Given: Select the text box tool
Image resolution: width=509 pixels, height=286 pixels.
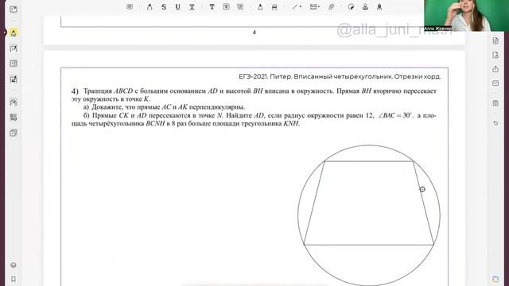Looking at the screenshot, I should click(x=226, y=7).
